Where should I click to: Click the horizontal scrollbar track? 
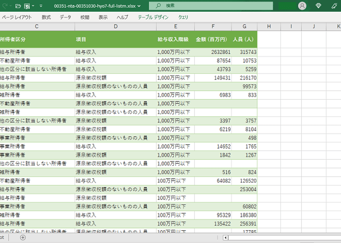click(x=285, y=238)
